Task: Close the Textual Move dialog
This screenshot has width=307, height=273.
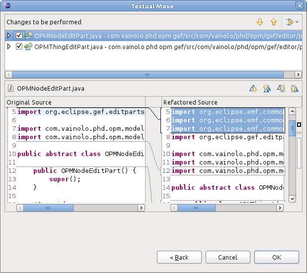Action: pyautogui.click(x=300, y=5)
